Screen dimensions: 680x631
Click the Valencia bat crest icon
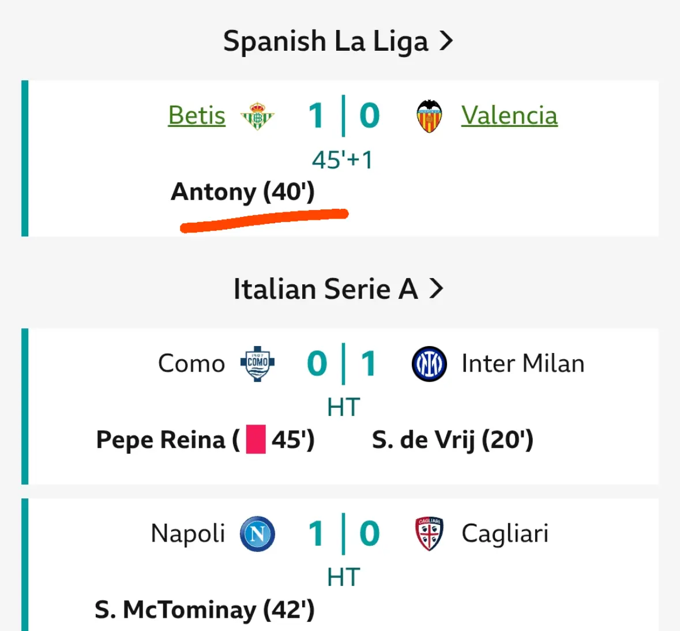pos(429,117)
